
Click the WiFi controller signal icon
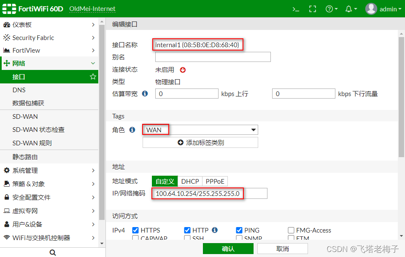[7, 238]
